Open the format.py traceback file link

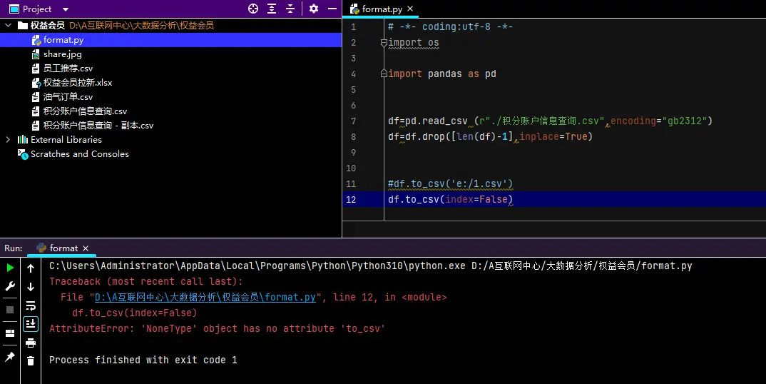click(x=205, y=297)
